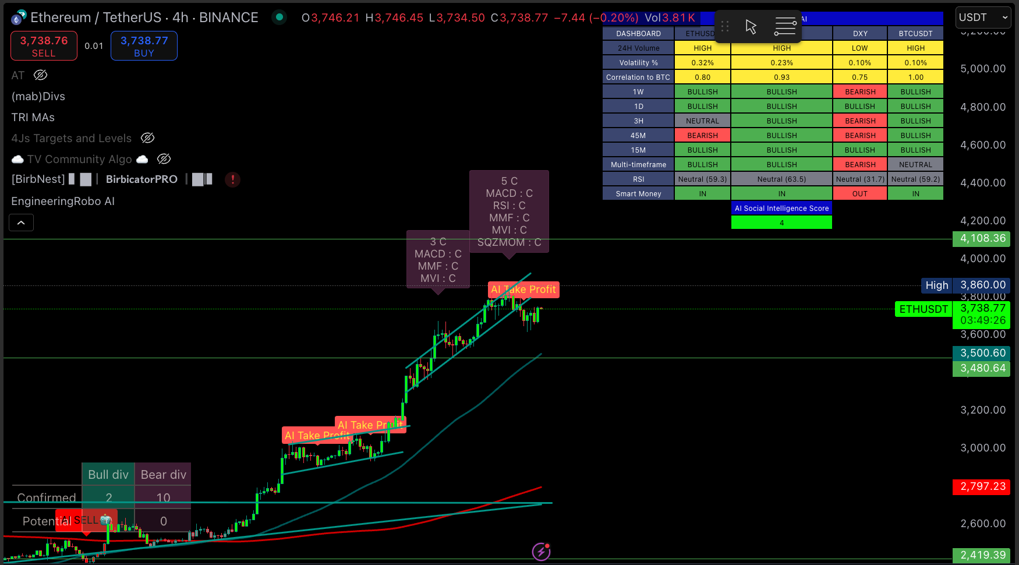Click the Vol 3.81 K value
Viewport: 1019px width, 565px height.
click(670, 17)
